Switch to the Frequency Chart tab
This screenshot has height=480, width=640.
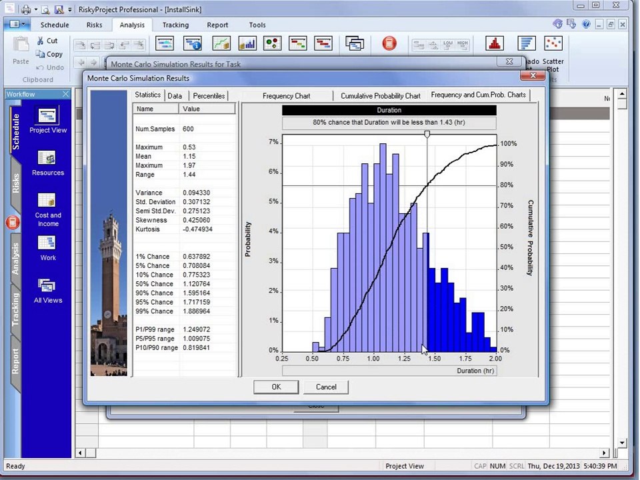pos(286,95)
